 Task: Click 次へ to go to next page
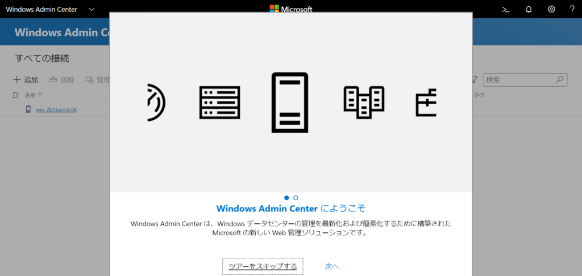click(332, 266)
